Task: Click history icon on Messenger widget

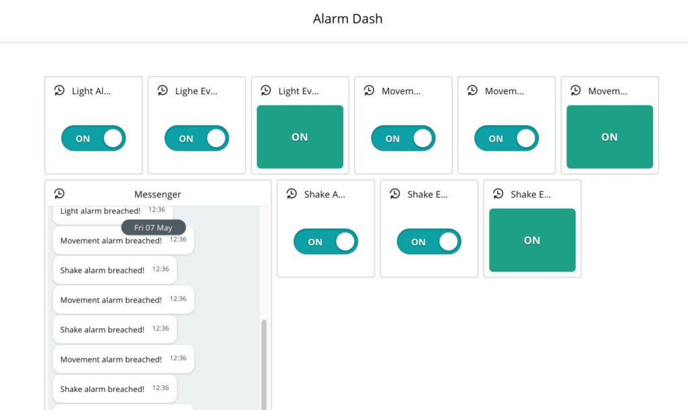Action: [x=59, y=194]
